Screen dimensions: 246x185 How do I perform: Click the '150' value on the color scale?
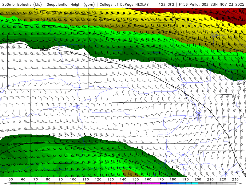[x=136, y=179]
